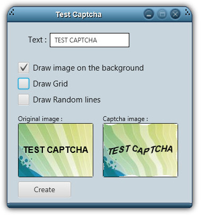Click the dark bottom border of window
203x216 pixels.
pyautogui.click(x=100, y=205)
